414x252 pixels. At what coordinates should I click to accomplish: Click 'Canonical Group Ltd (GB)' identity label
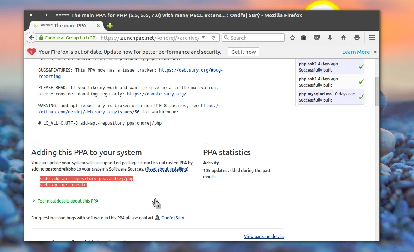click(71, 38)
